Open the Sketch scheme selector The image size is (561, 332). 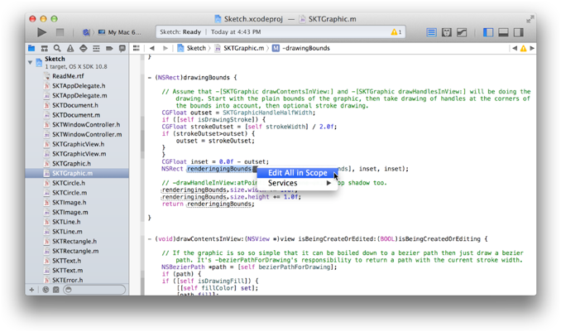point(86,32)
